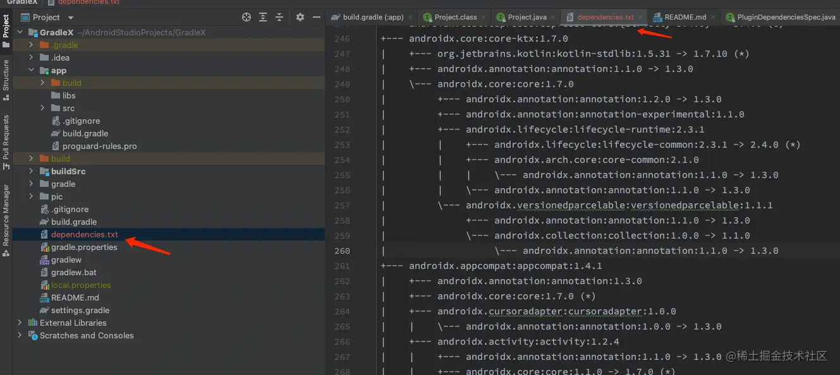Click the Collapse All icon in Project panel
840x375 pixels.
point(279,17)
